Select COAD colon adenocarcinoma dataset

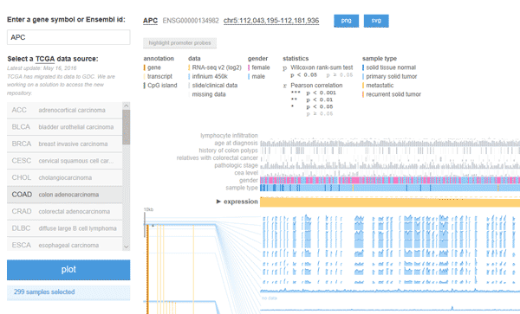tap(65, 195)
